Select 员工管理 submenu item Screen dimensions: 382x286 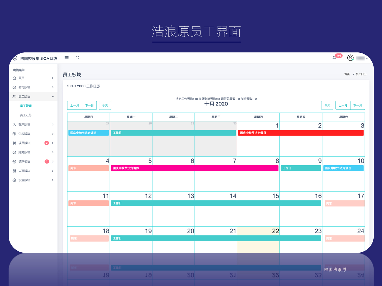coord(26,106)
